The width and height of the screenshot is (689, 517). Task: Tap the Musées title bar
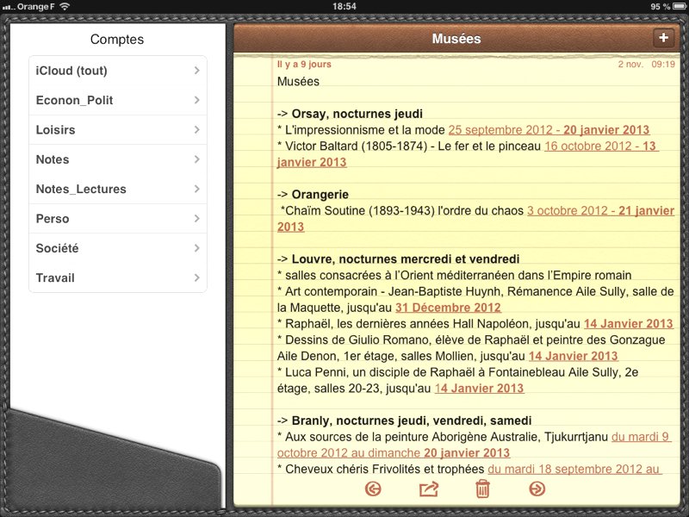tap(456, 39)
